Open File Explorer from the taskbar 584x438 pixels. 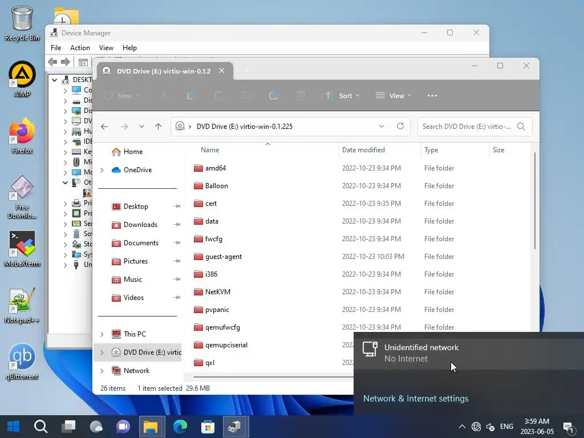[151, 427]
